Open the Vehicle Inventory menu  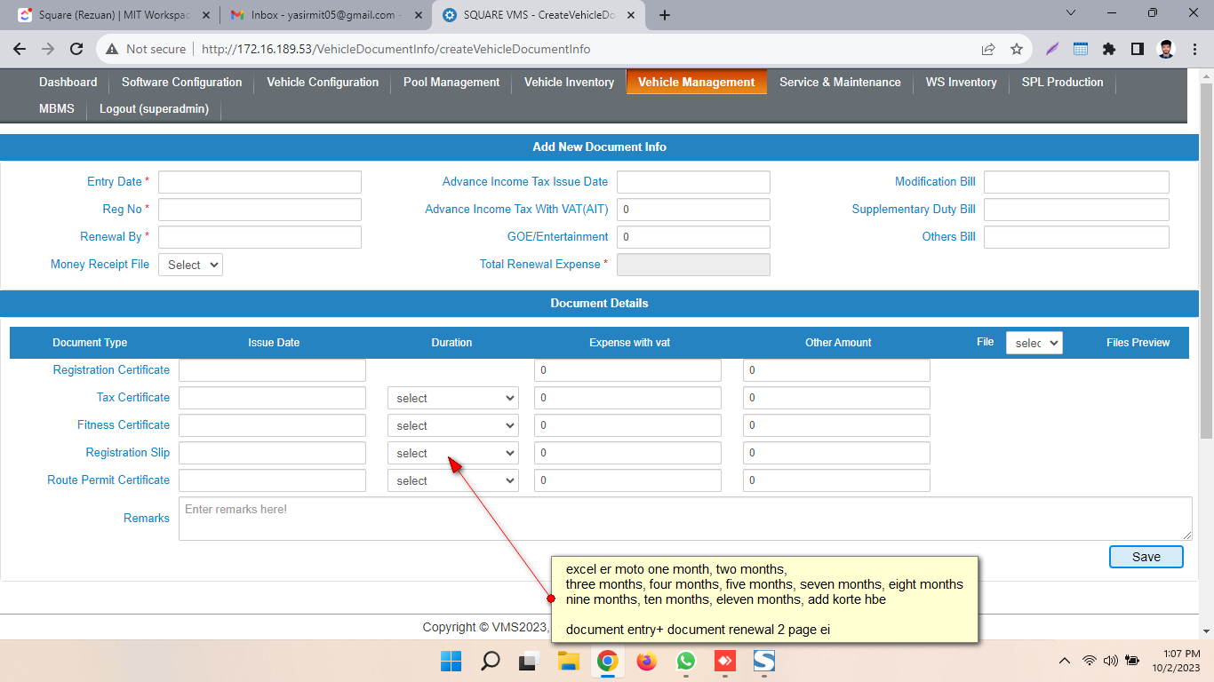(x=569, y=82)
